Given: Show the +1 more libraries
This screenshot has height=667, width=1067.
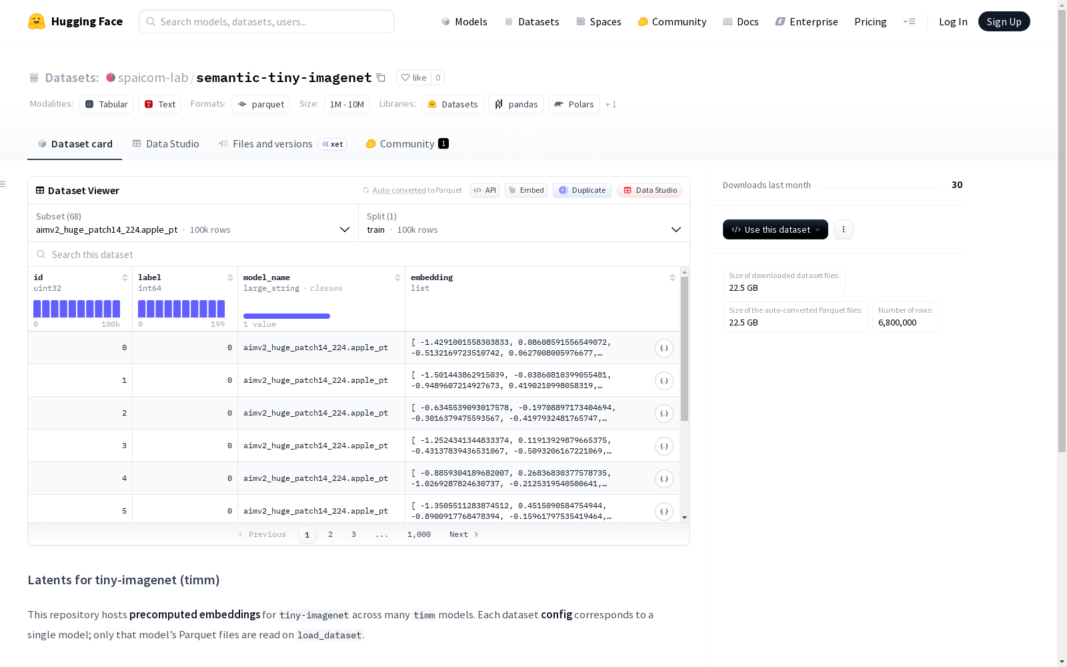Looking at the screenshot, I should pyautogui.click(x=611, y=104).
